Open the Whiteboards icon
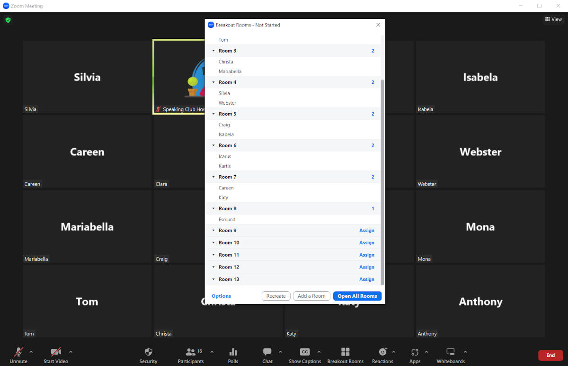Screen dimensions: 568x366 (451, 352)
